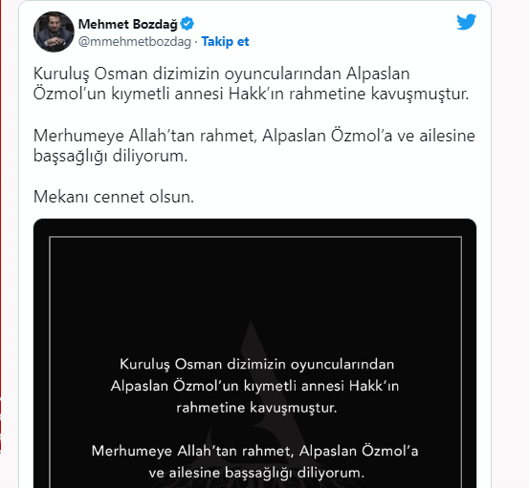Click the blue verified badge icon
Image resolution: width=529 pixels, height=488 pixels.
tap(187, 24)
